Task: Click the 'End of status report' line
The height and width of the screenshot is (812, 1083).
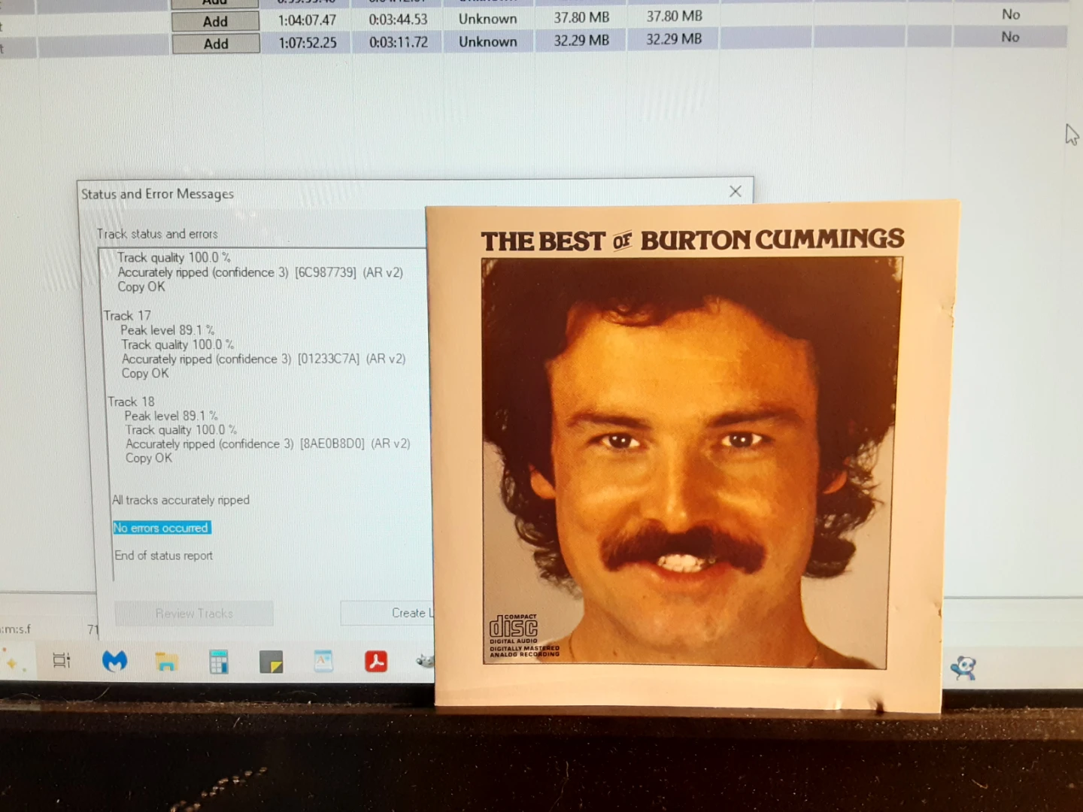Action: [163, 556]
